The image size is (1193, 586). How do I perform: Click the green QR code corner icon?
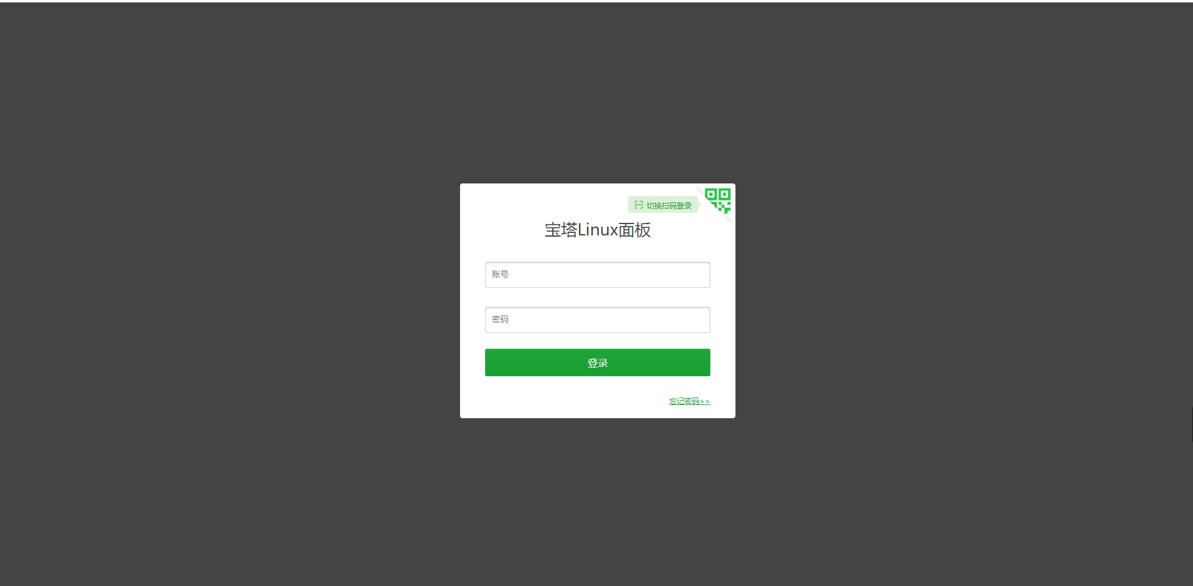[718, 200]
